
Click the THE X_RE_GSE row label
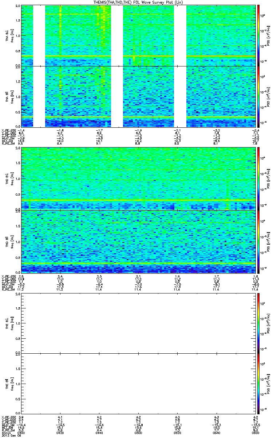coord(8,417)
